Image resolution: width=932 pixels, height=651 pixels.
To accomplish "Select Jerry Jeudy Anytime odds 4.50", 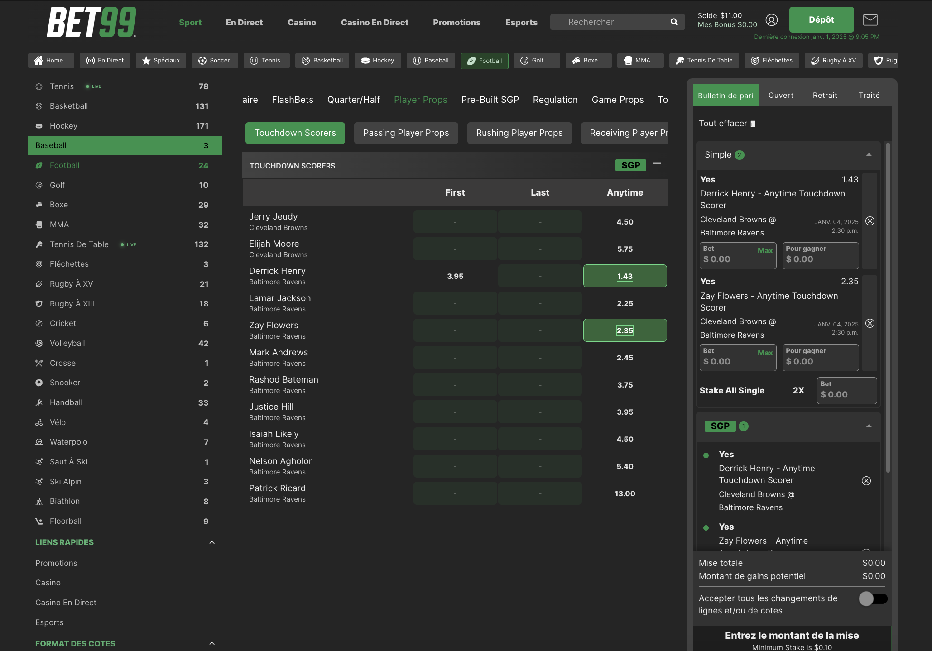I will 625,222.
